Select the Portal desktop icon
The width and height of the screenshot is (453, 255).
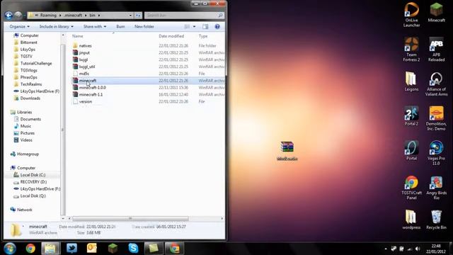click(411, 150)
